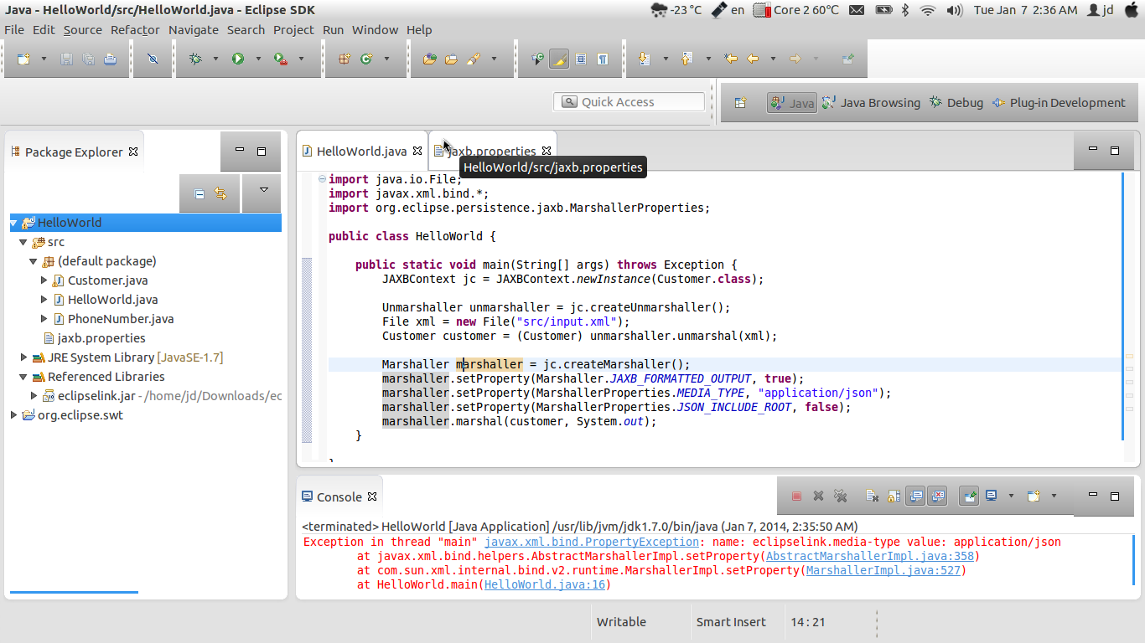This screenshot has height=643, width=1145.
Task: Toggle Link with Editor in Package Explorer
Action: (221, 193)
